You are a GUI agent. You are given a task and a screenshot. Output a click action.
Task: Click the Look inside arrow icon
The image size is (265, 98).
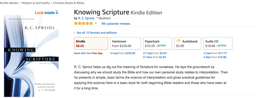[57, 12]
